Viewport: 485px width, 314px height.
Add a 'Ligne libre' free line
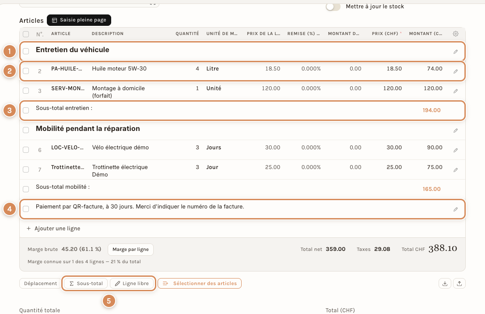(132, 283)
